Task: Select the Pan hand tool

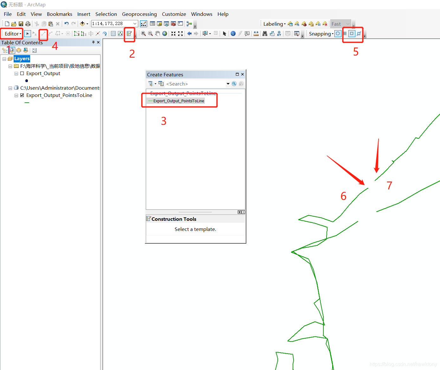Action: (x=158, y=34)
